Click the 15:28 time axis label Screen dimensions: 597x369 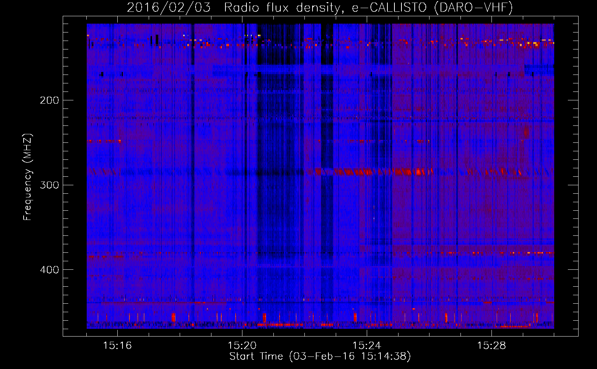491,346
